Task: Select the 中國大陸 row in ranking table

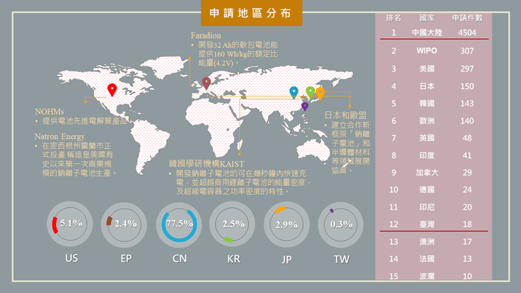Action: tap(434, 32)
